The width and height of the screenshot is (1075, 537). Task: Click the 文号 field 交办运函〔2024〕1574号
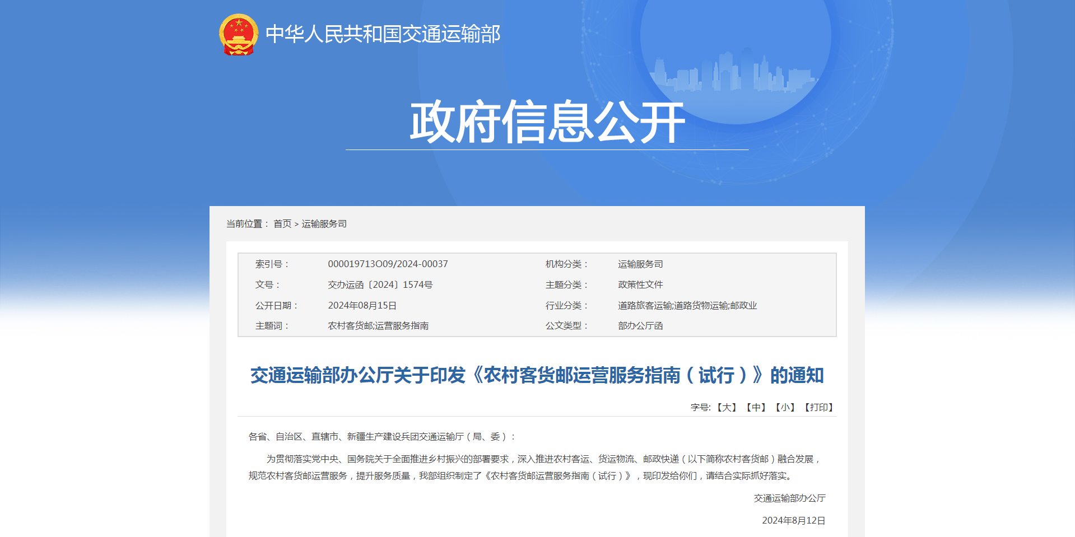click(381, 284)
